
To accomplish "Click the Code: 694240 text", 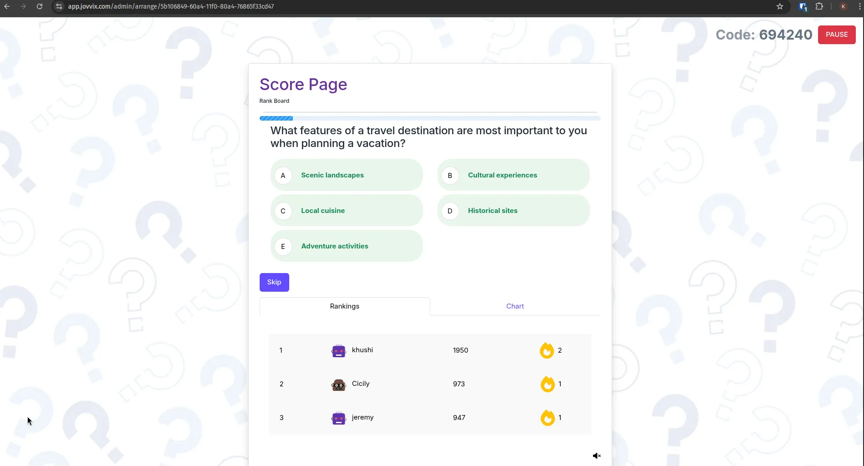I will [x=764, y=35].
